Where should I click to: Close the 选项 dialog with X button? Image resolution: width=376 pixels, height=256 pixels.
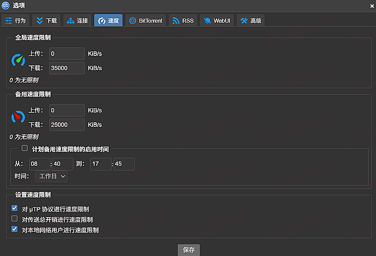pyautogui.click(x=371, y=5)
